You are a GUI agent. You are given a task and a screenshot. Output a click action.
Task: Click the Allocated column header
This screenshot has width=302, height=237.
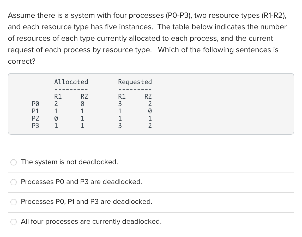[71, 82]
